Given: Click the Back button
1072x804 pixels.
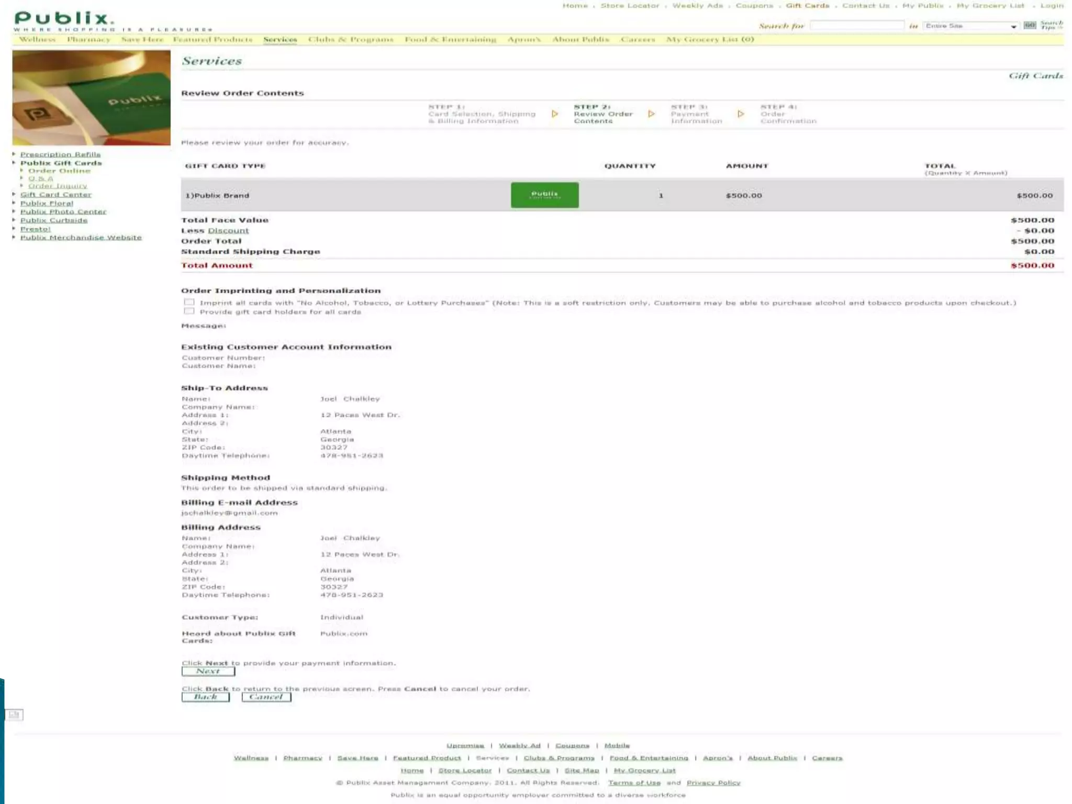Looking at the screenshot, I should pos(205,697).
